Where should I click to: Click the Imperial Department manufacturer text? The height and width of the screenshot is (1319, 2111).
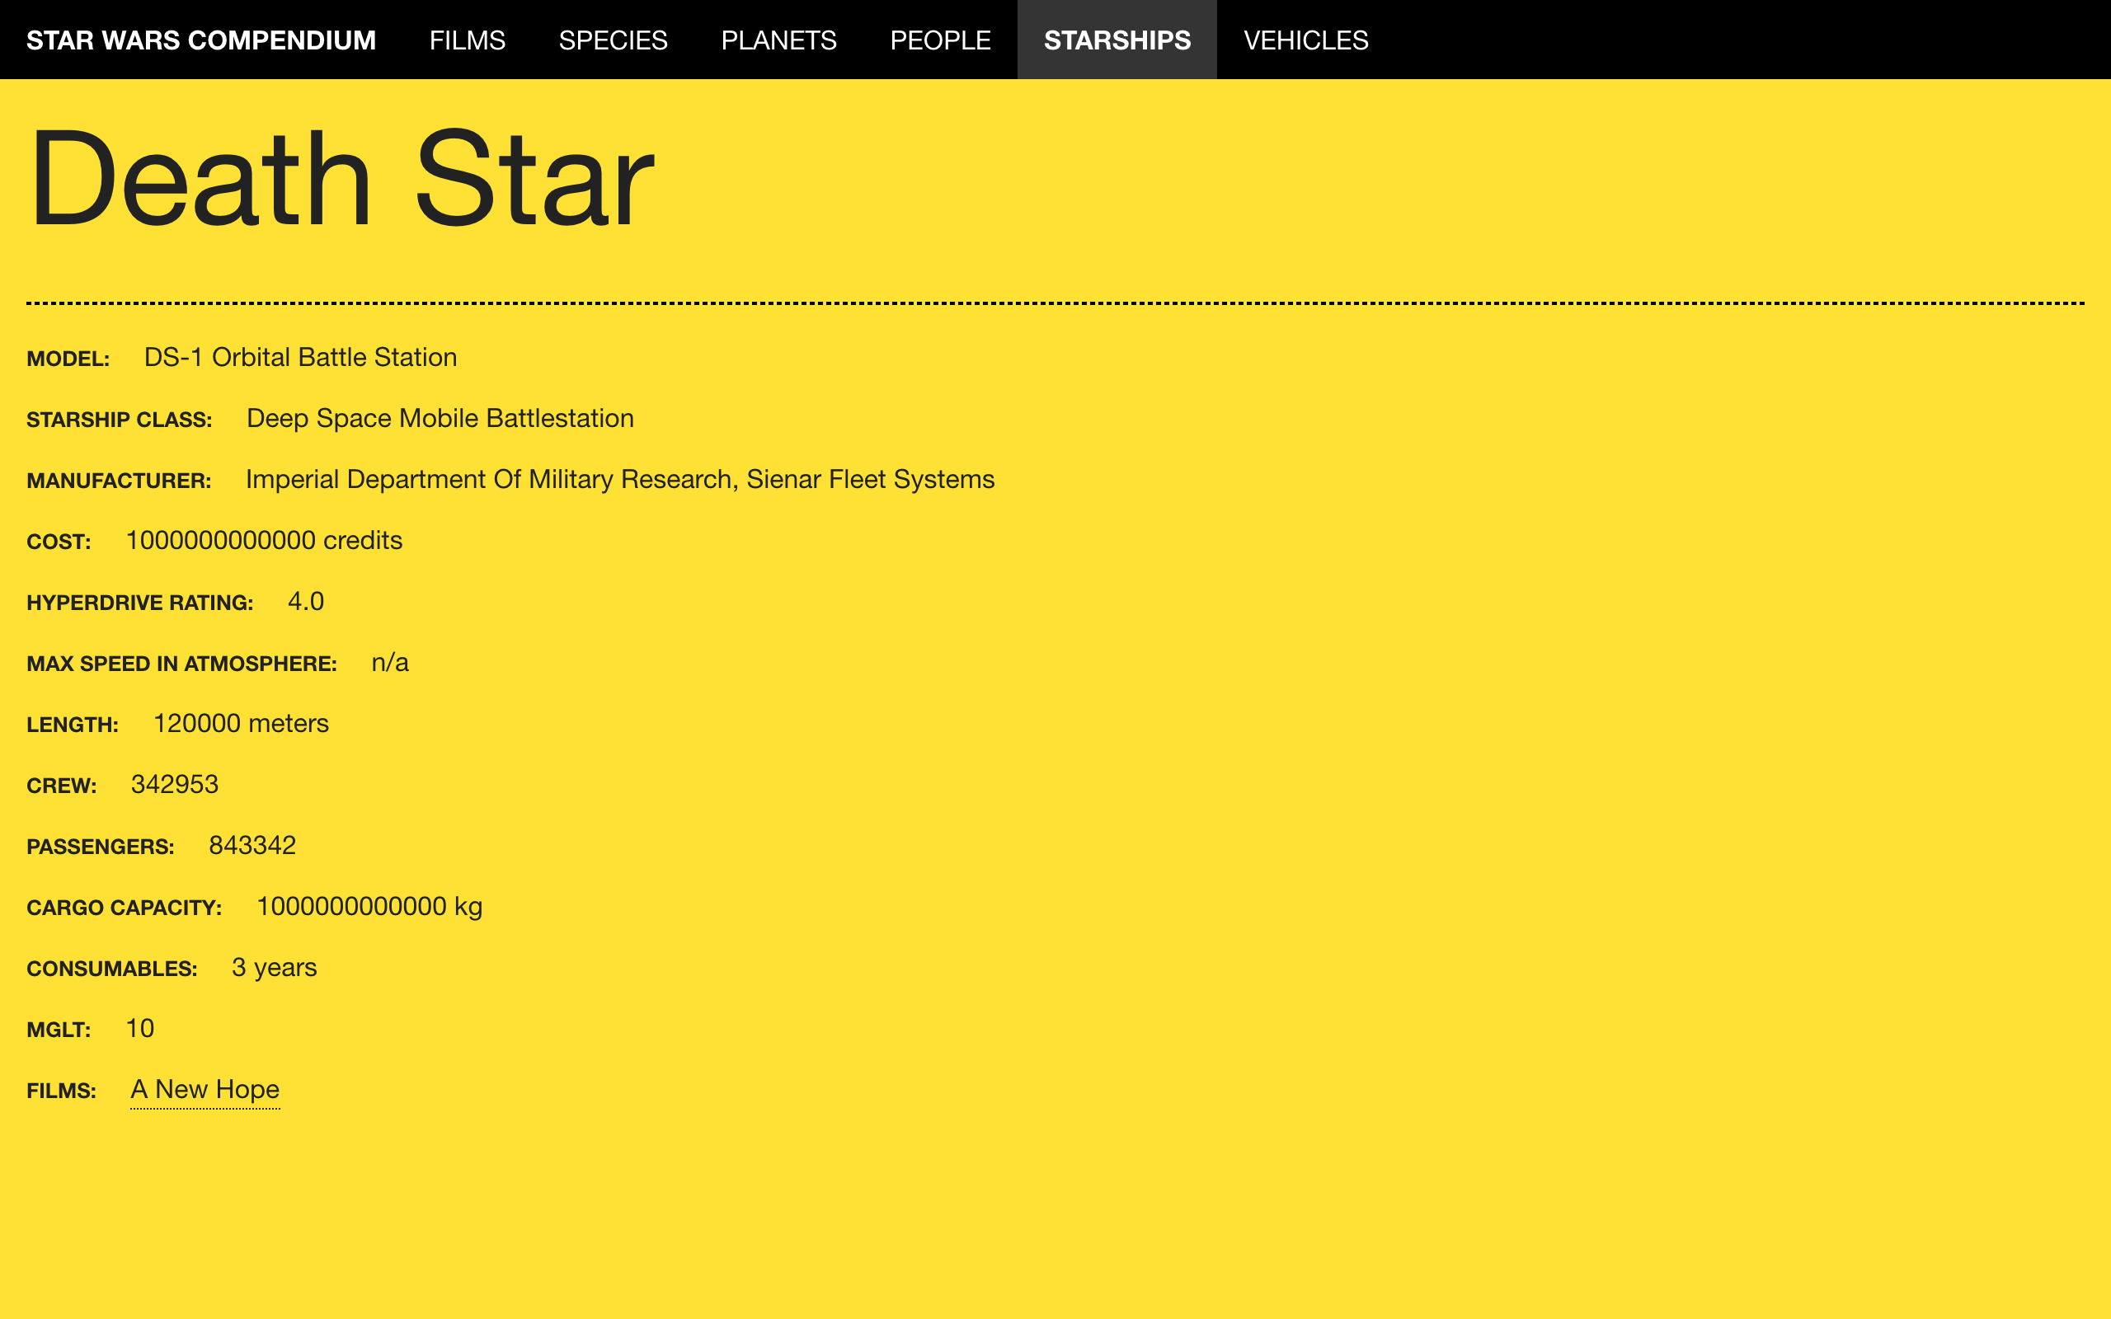coord(619,480)
